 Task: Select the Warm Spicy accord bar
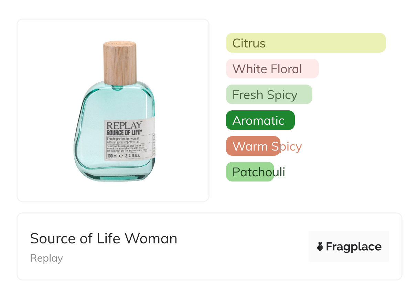(x=253, y=146)
